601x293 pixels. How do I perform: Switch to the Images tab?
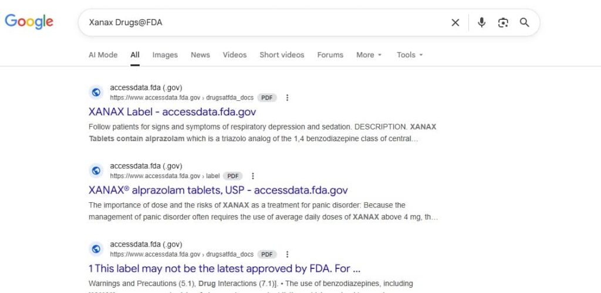click(x=165, y=55)
